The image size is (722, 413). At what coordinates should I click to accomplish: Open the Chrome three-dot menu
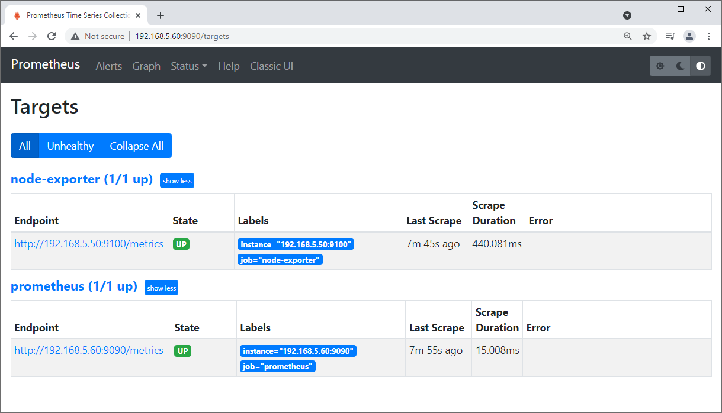(708, 36)
